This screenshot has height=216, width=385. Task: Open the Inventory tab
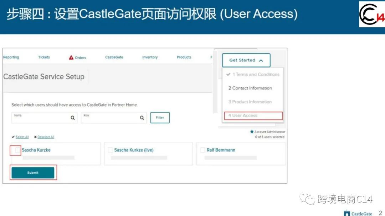[x=150, y=57]
